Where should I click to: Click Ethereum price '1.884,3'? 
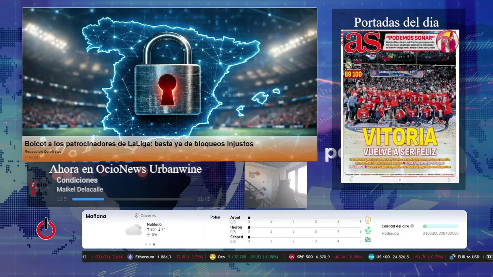[x=164, y=257]
